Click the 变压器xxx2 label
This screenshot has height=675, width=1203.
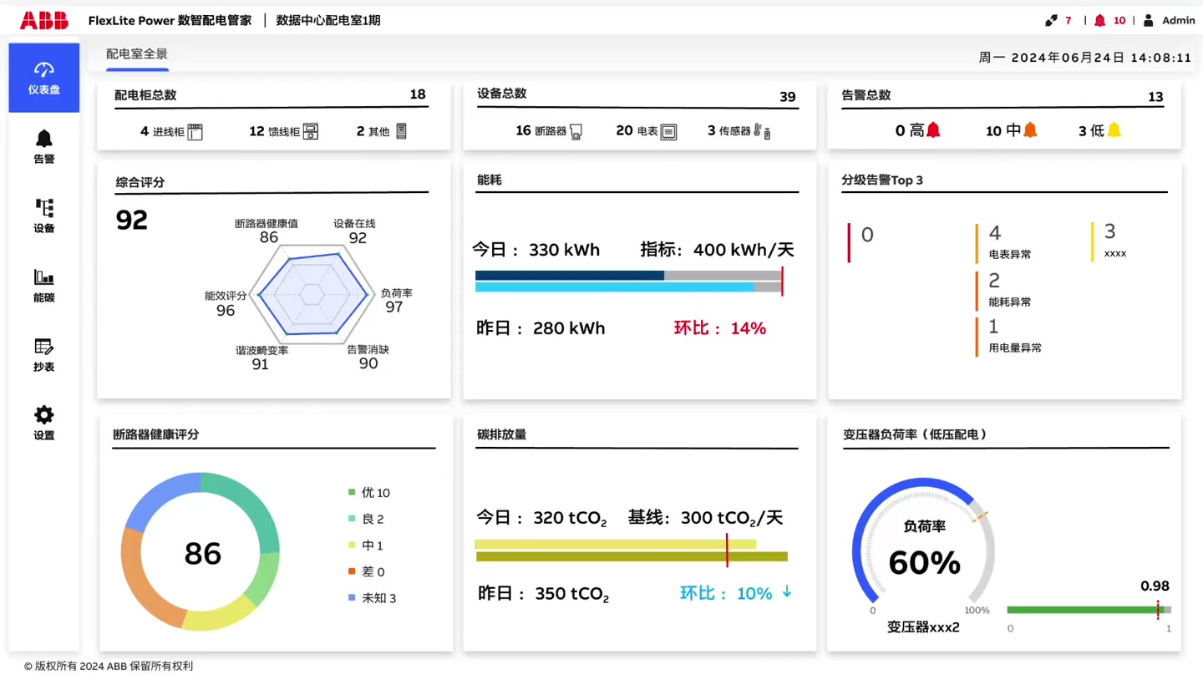pos(923,627)
